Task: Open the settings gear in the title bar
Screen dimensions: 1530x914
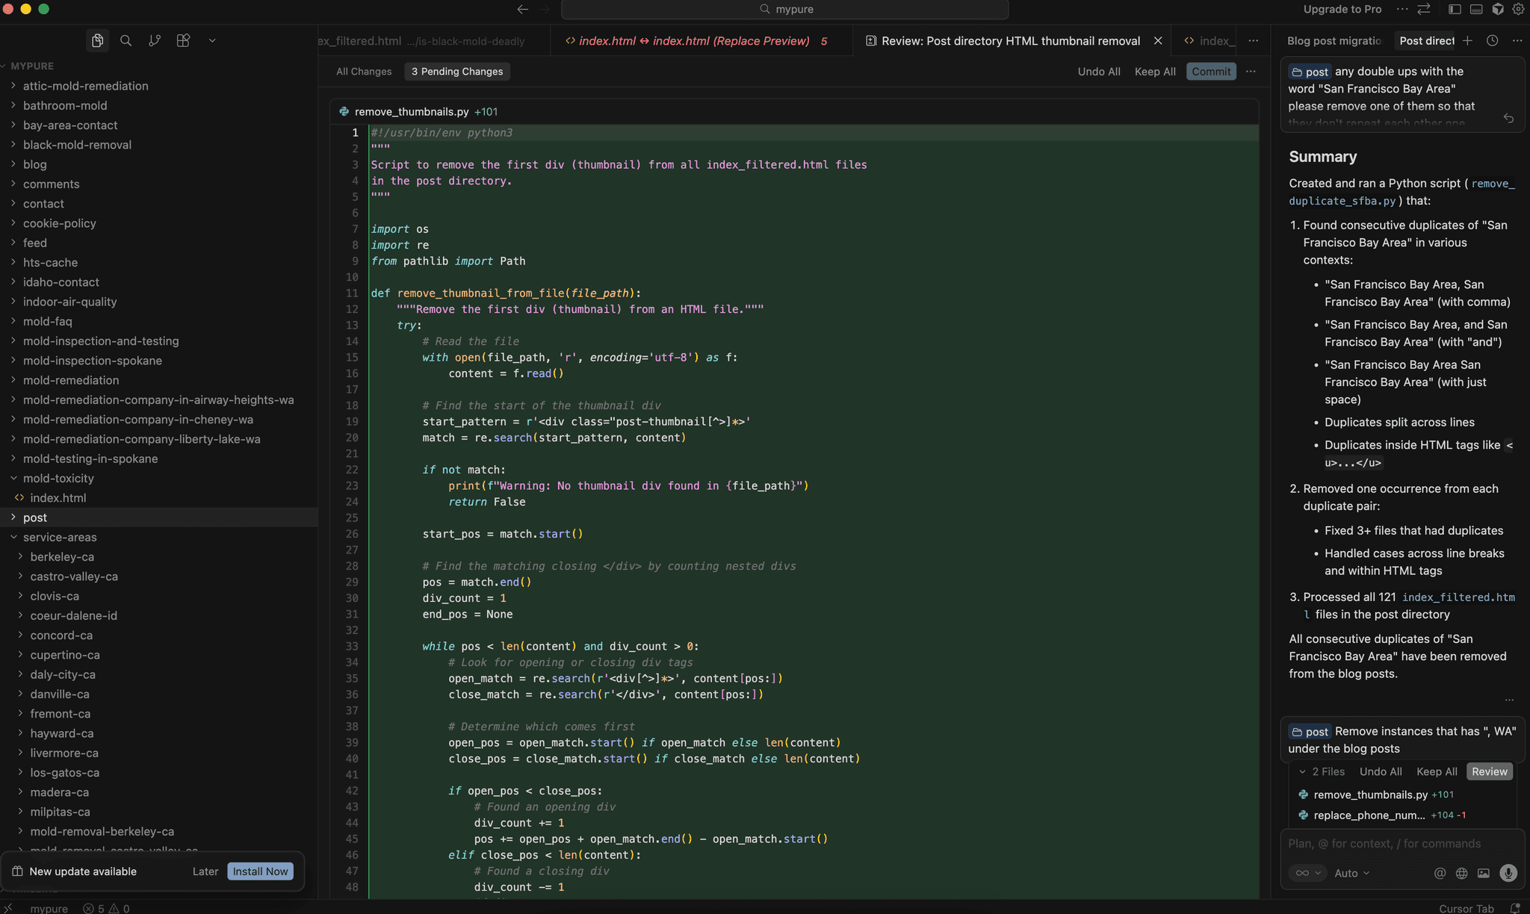Action: click(1519, 9)
